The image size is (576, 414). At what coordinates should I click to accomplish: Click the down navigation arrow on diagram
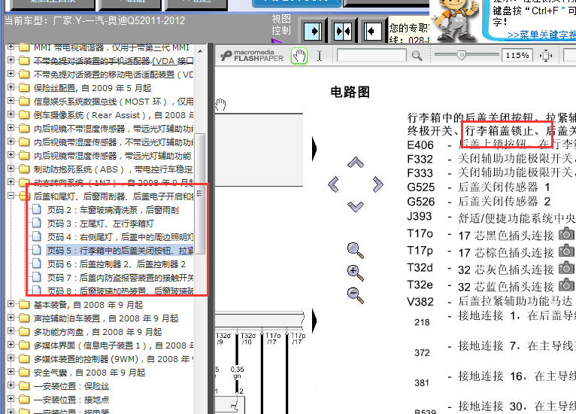pos(356,207)
